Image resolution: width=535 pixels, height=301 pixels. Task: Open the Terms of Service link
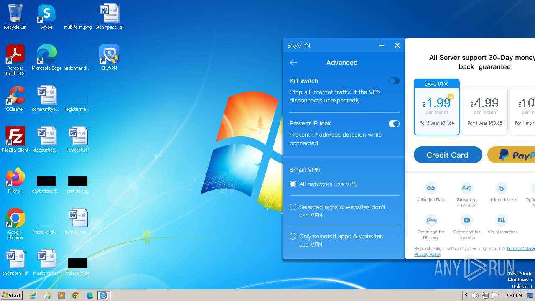[520, 248]
